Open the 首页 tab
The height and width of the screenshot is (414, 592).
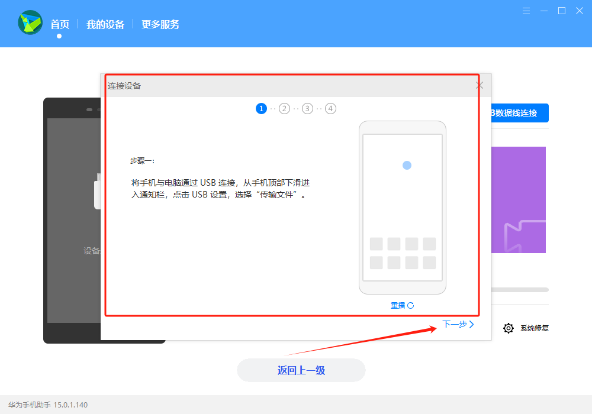pos(60,24)
